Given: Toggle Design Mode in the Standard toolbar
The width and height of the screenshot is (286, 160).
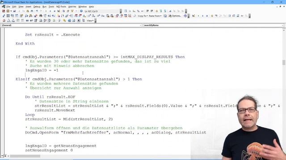Looking at the screenshot, I should coord(59,11).
